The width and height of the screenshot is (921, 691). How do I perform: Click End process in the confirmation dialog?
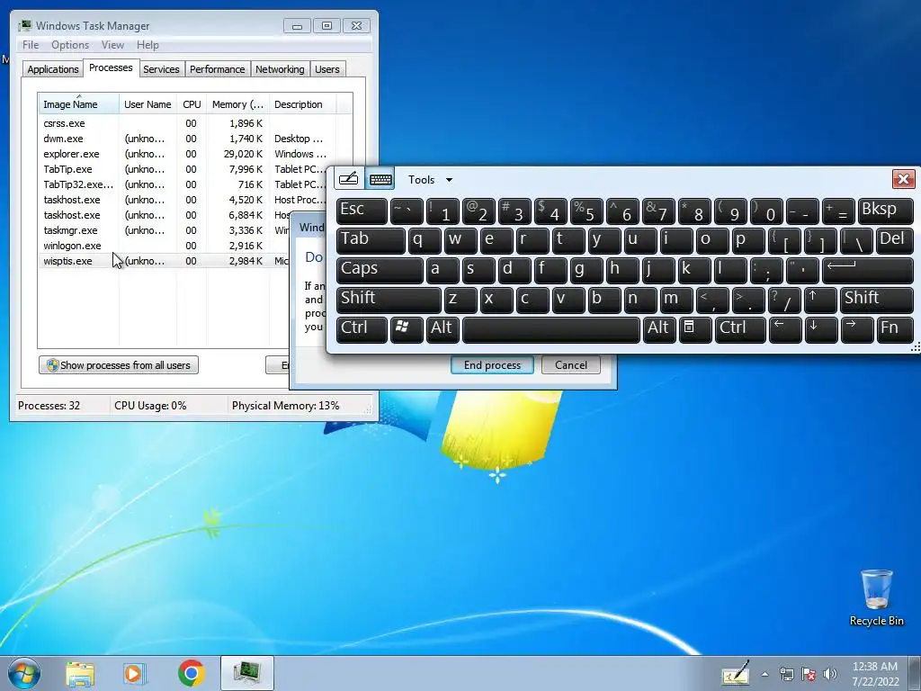pyautogui.click(x=492, y=365)
